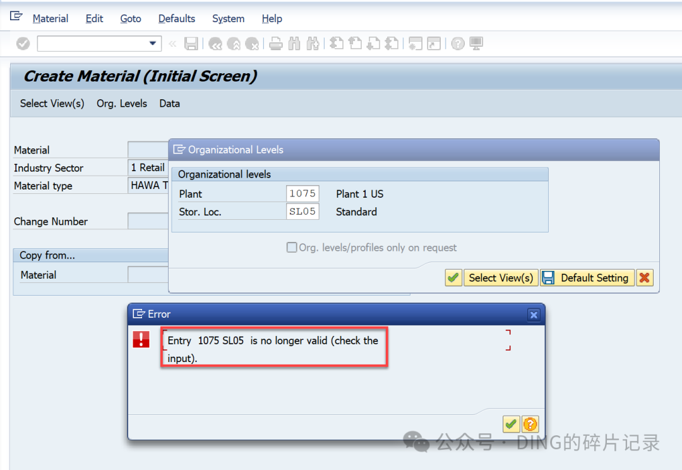The image size is (682, 470).
Task: Click the Help question mark toolbar icon
Action: [x=458, y=44]
